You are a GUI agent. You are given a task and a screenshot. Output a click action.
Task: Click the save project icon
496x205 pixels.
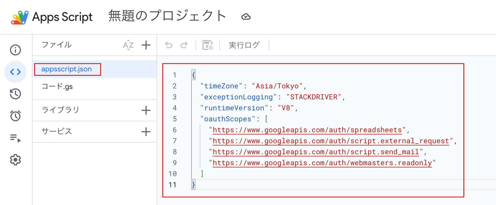point(207,45)
